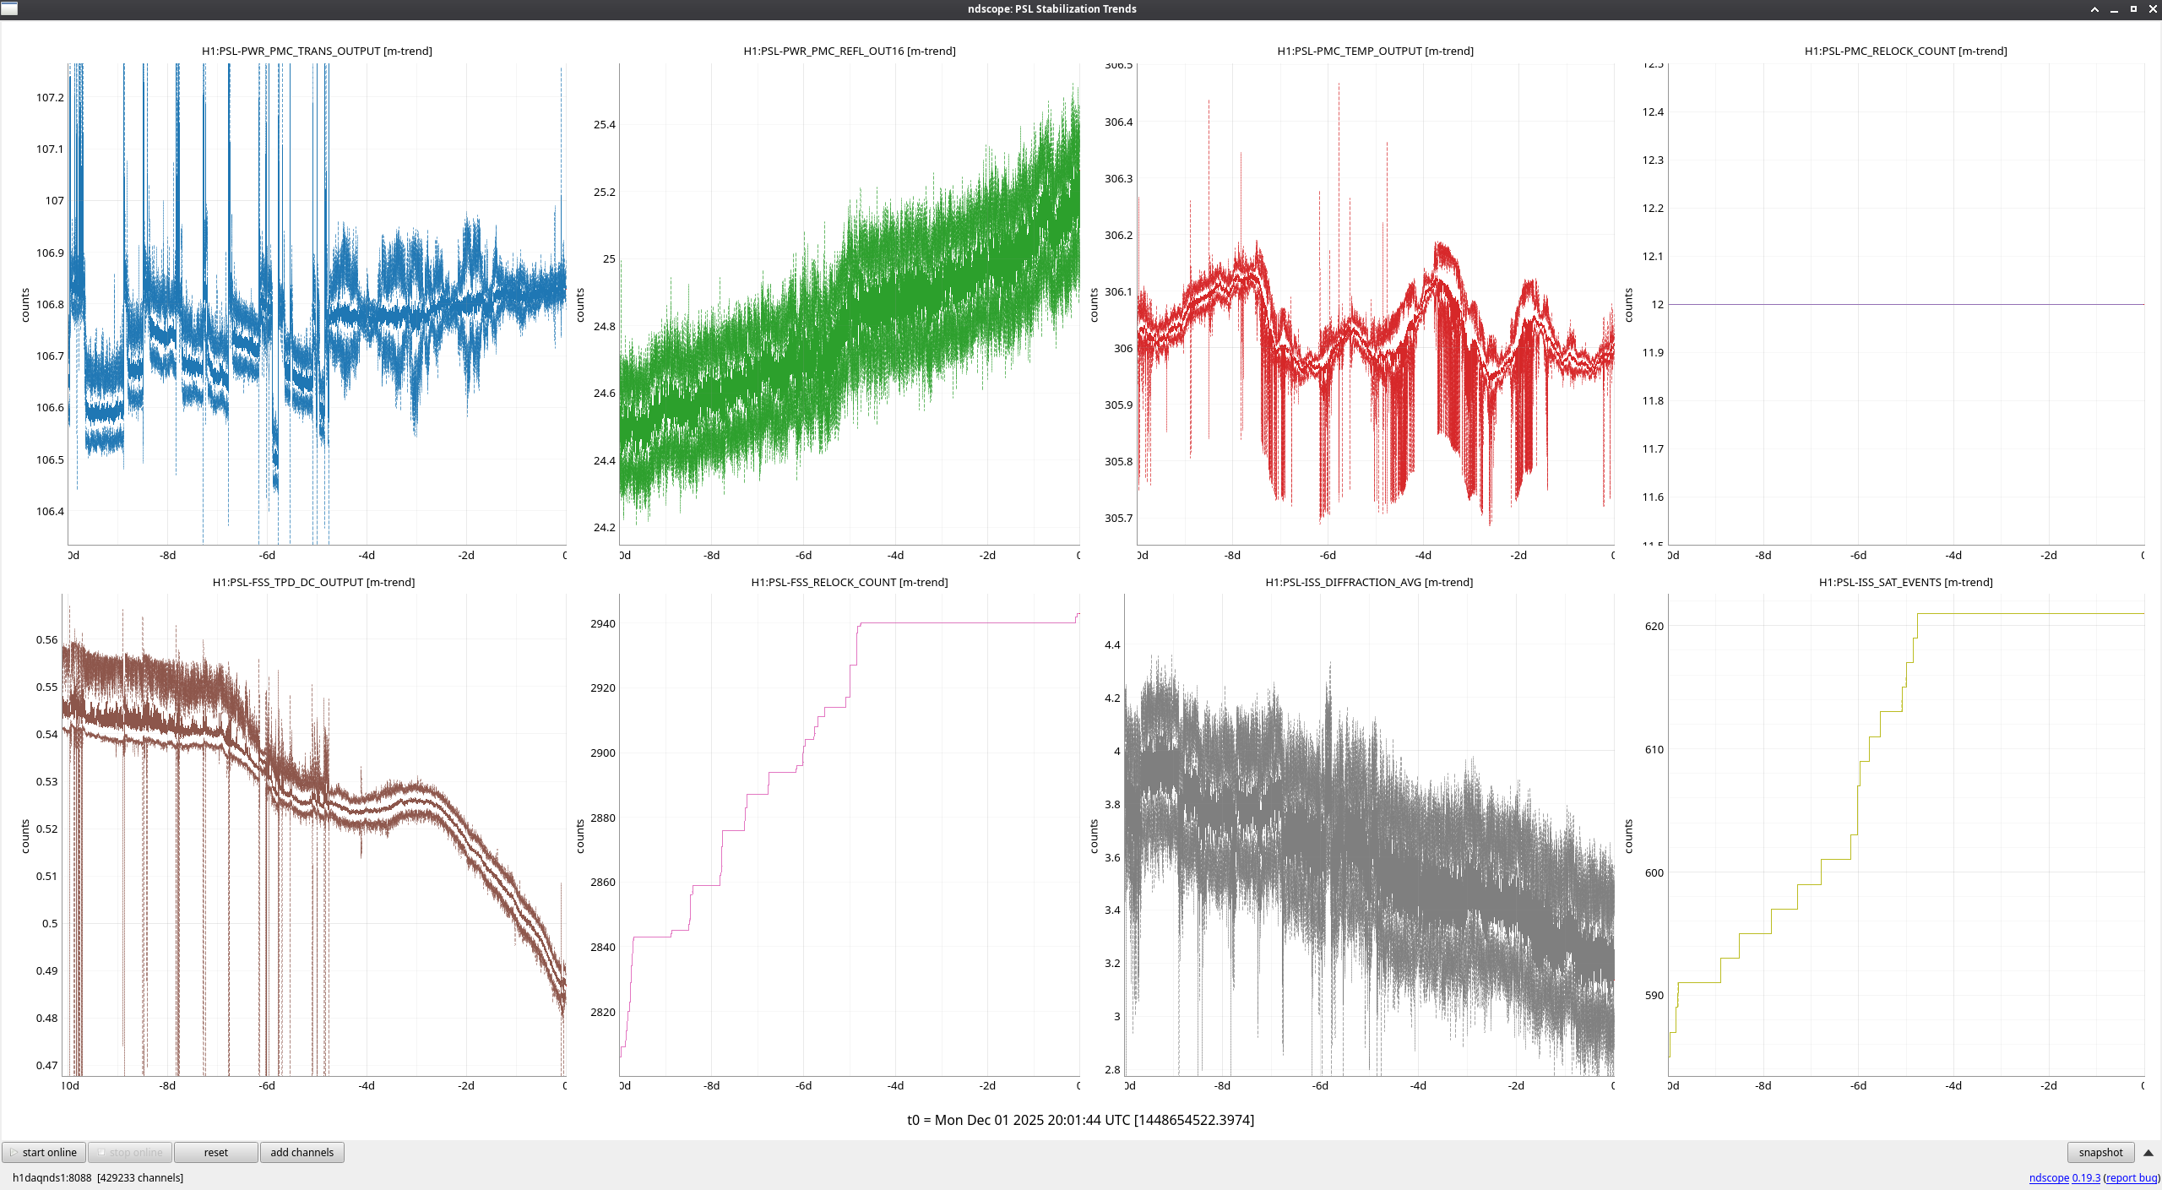Viewport: 2162px width, 1190px height.
Task: Click the FSS_RELOCK_COUNT plot title
Action: (849, 582)
